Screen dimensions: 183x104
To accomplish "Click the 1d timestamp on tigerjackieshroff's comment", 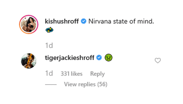I will pos(49,74).
